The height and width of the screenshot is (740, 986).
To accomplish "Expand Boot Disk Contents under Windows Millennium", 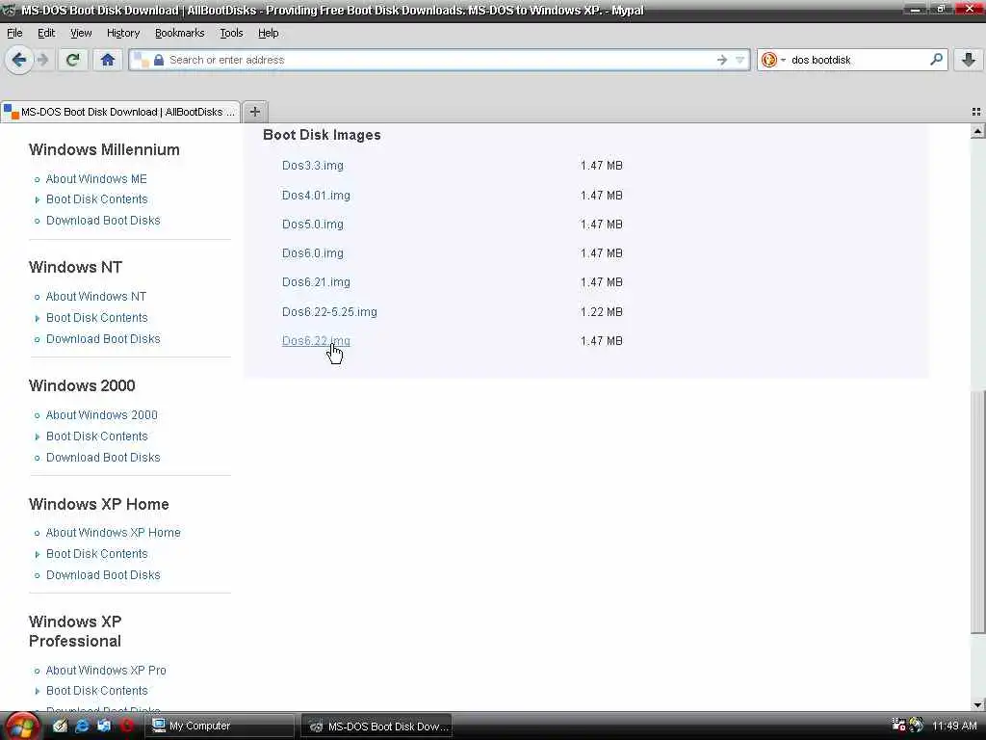I will click(97, 198).
